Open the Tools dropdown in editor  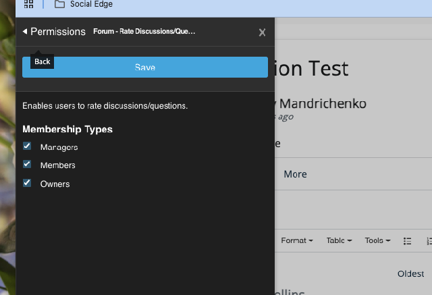point(377,241)
